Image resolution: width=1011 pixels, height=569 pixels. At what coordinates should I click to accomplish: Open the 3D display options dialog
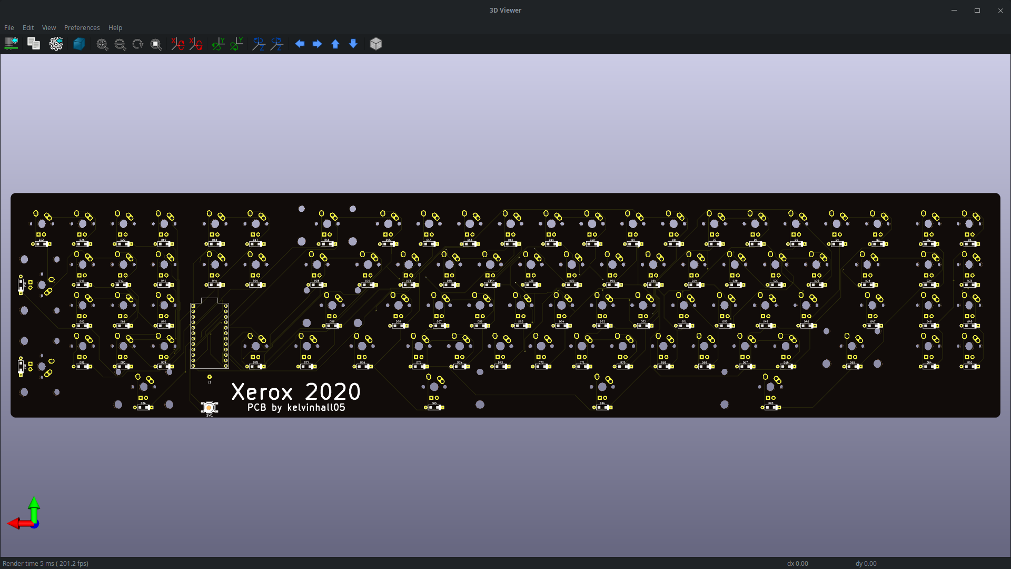click(x=56, y=44)
